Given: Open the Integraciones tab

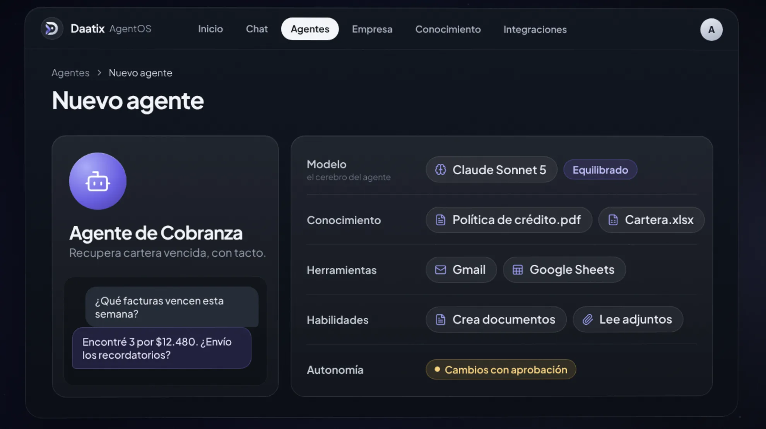Looking at the screenshot, I should (x=535, y=29).
